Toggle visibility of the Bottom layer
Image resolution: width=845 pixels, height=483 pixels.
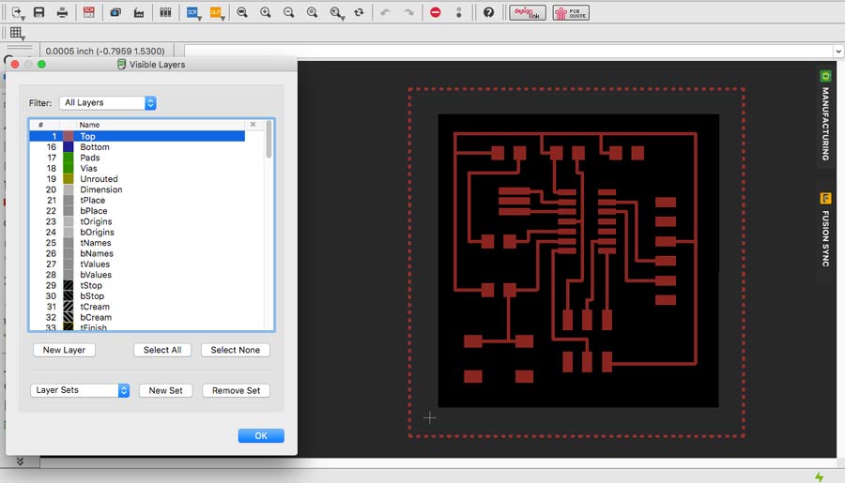click(x=94, y=147)
